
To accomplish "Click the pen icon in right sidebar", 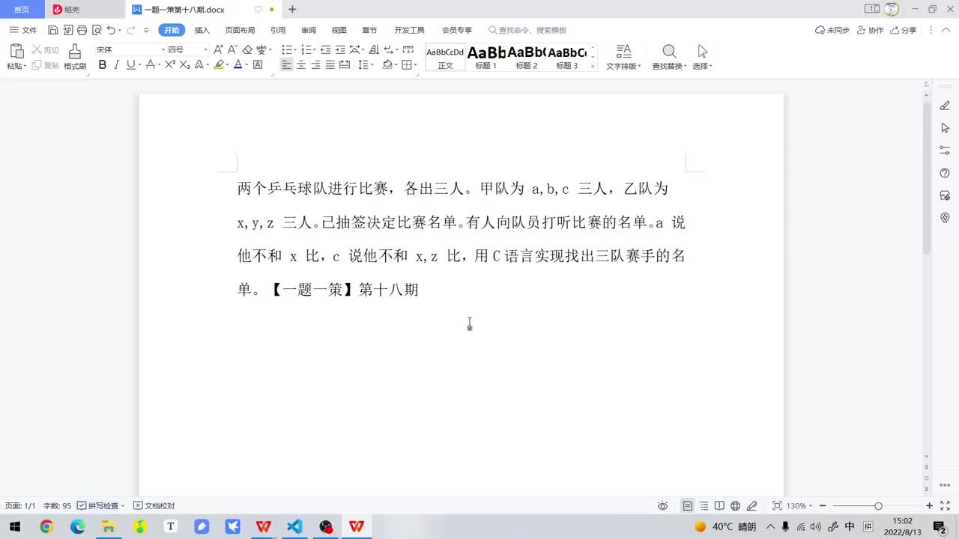I will click(x=945, y=106).
